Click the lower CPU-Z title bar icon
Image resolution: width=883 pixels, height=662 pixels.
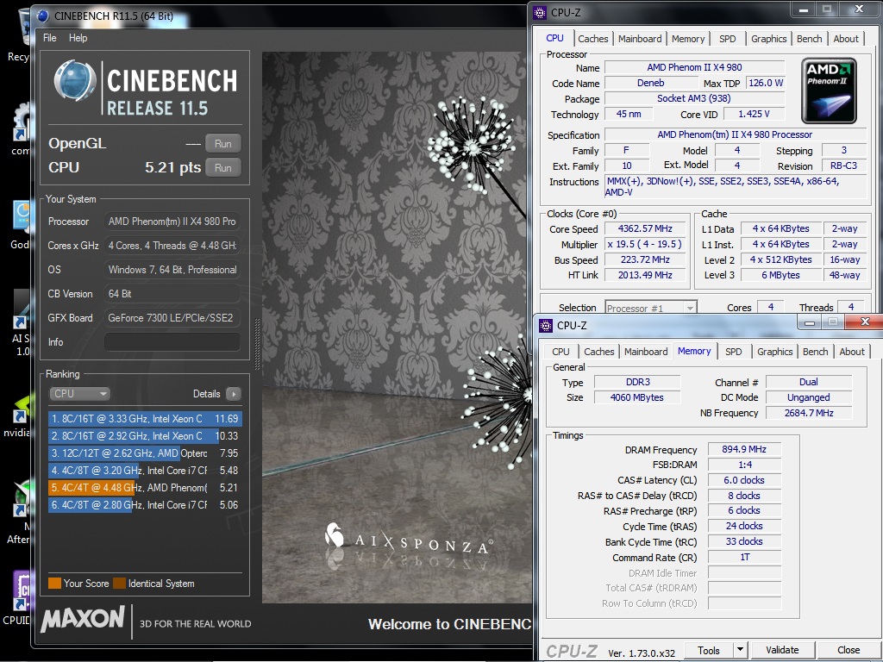(546, 325)
